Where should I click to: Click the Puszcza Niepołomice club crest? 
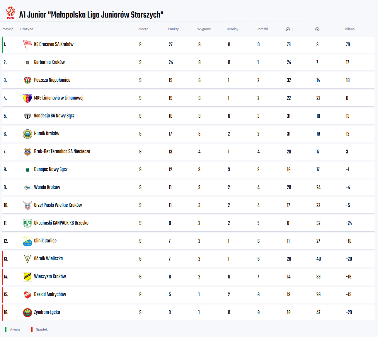pos(28,80)
